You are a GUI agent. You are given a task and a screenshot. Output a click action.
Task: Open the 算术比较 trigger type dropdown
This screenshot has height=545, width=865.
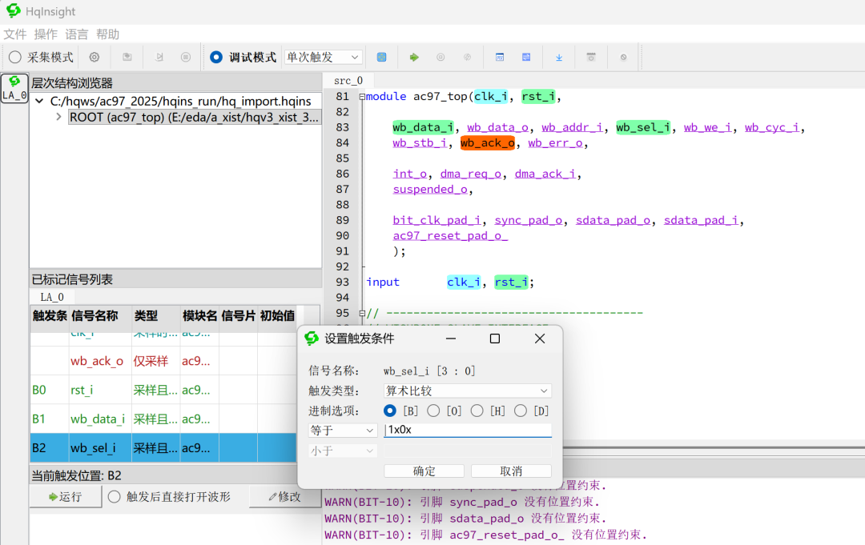(x=468, y=391)
